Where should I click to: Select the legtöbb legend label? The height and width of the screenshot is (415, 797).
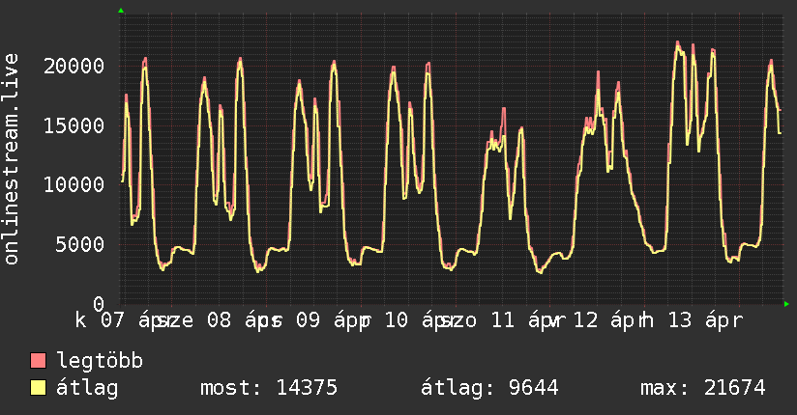pos(100,361)
